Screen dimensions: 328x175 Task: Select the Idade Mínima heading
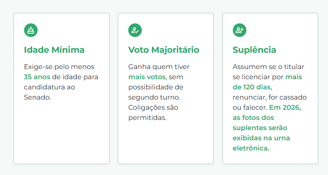(54, 50)
